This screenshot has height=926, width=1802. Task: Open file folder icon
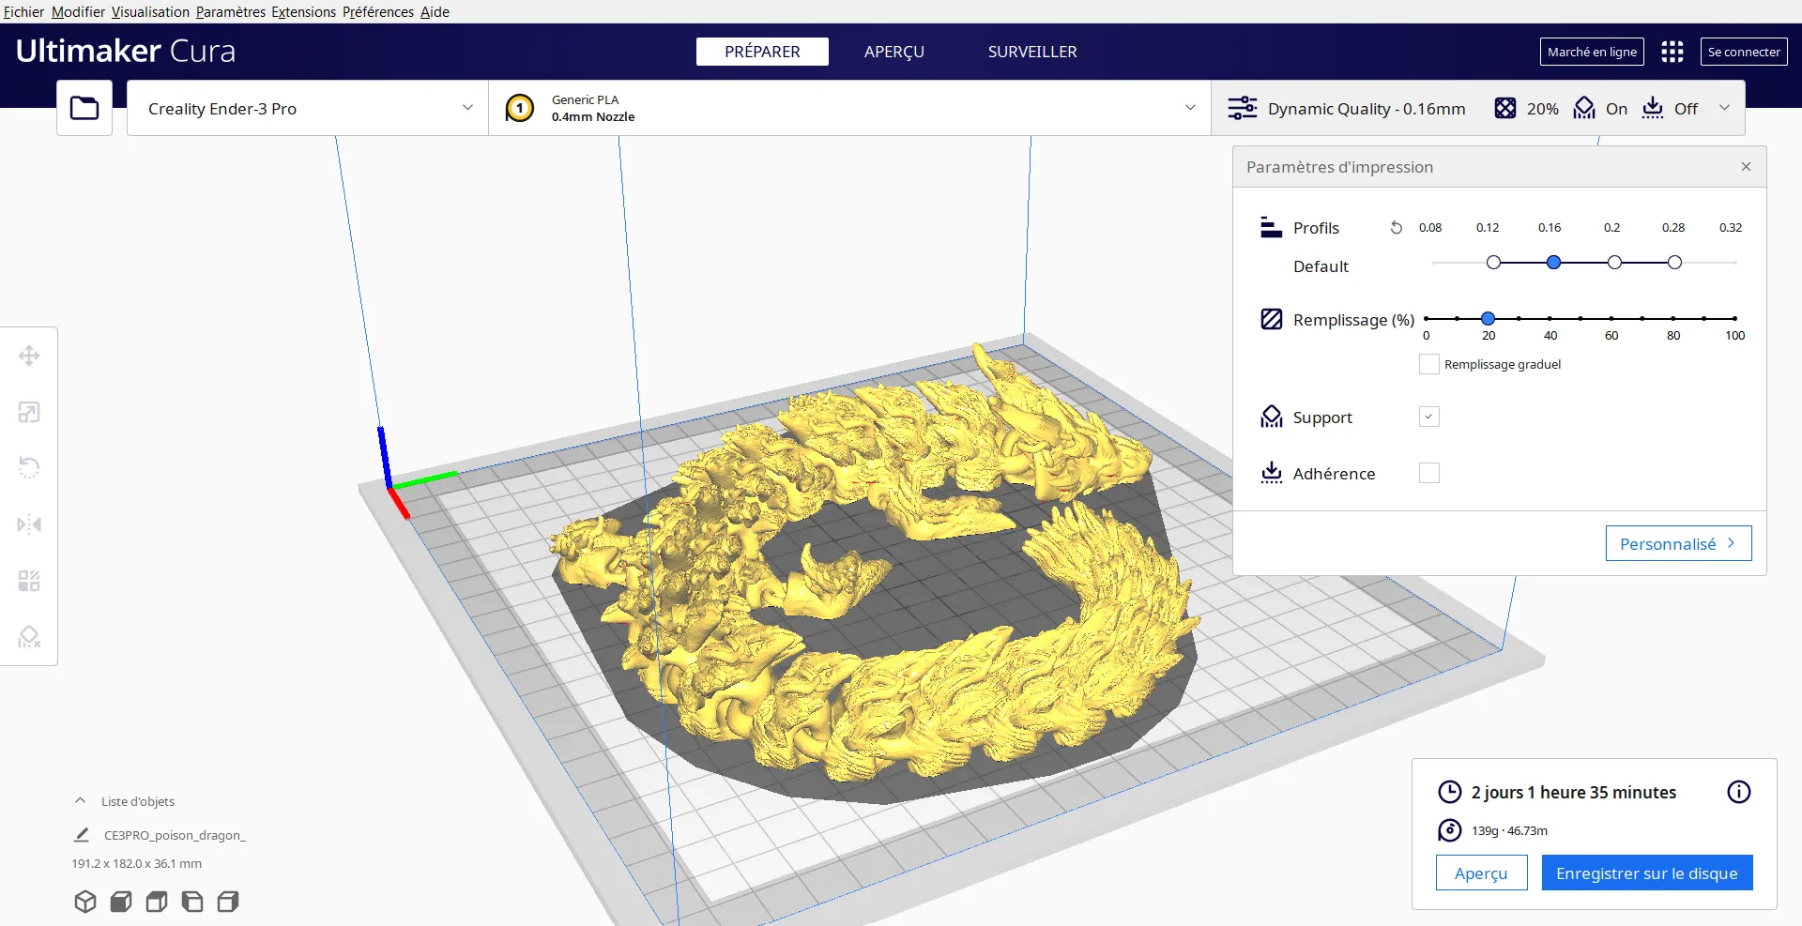[84, 108]
